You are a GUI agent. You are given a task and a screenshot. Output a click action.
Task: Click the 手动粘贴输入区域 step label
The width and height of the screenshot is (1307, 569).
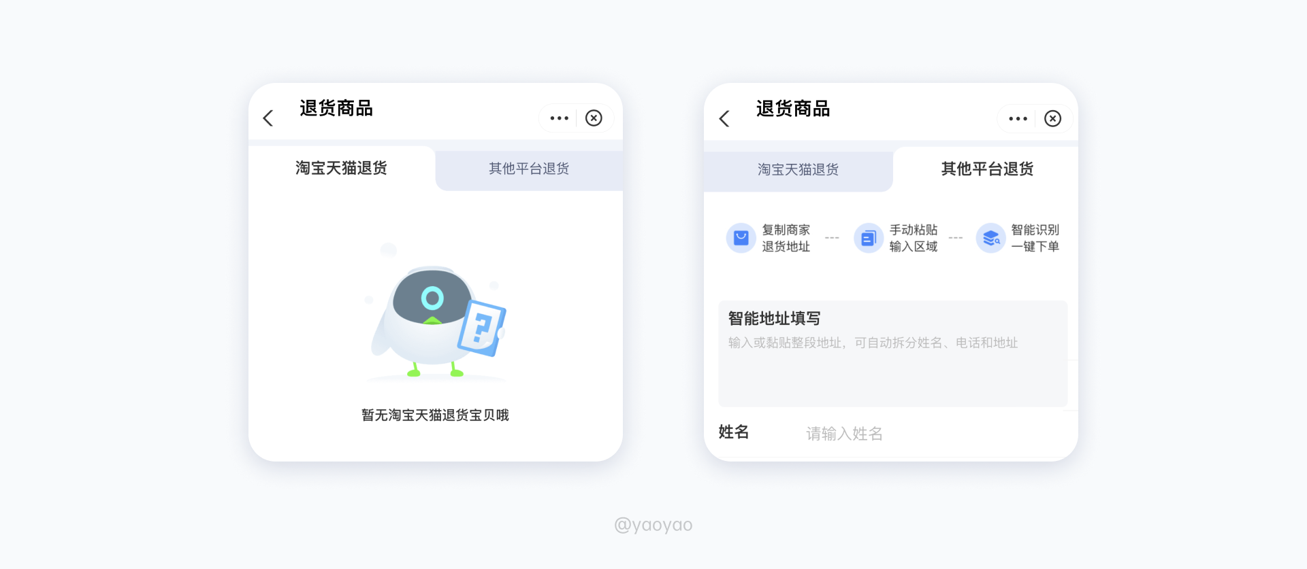coord(914,238)
